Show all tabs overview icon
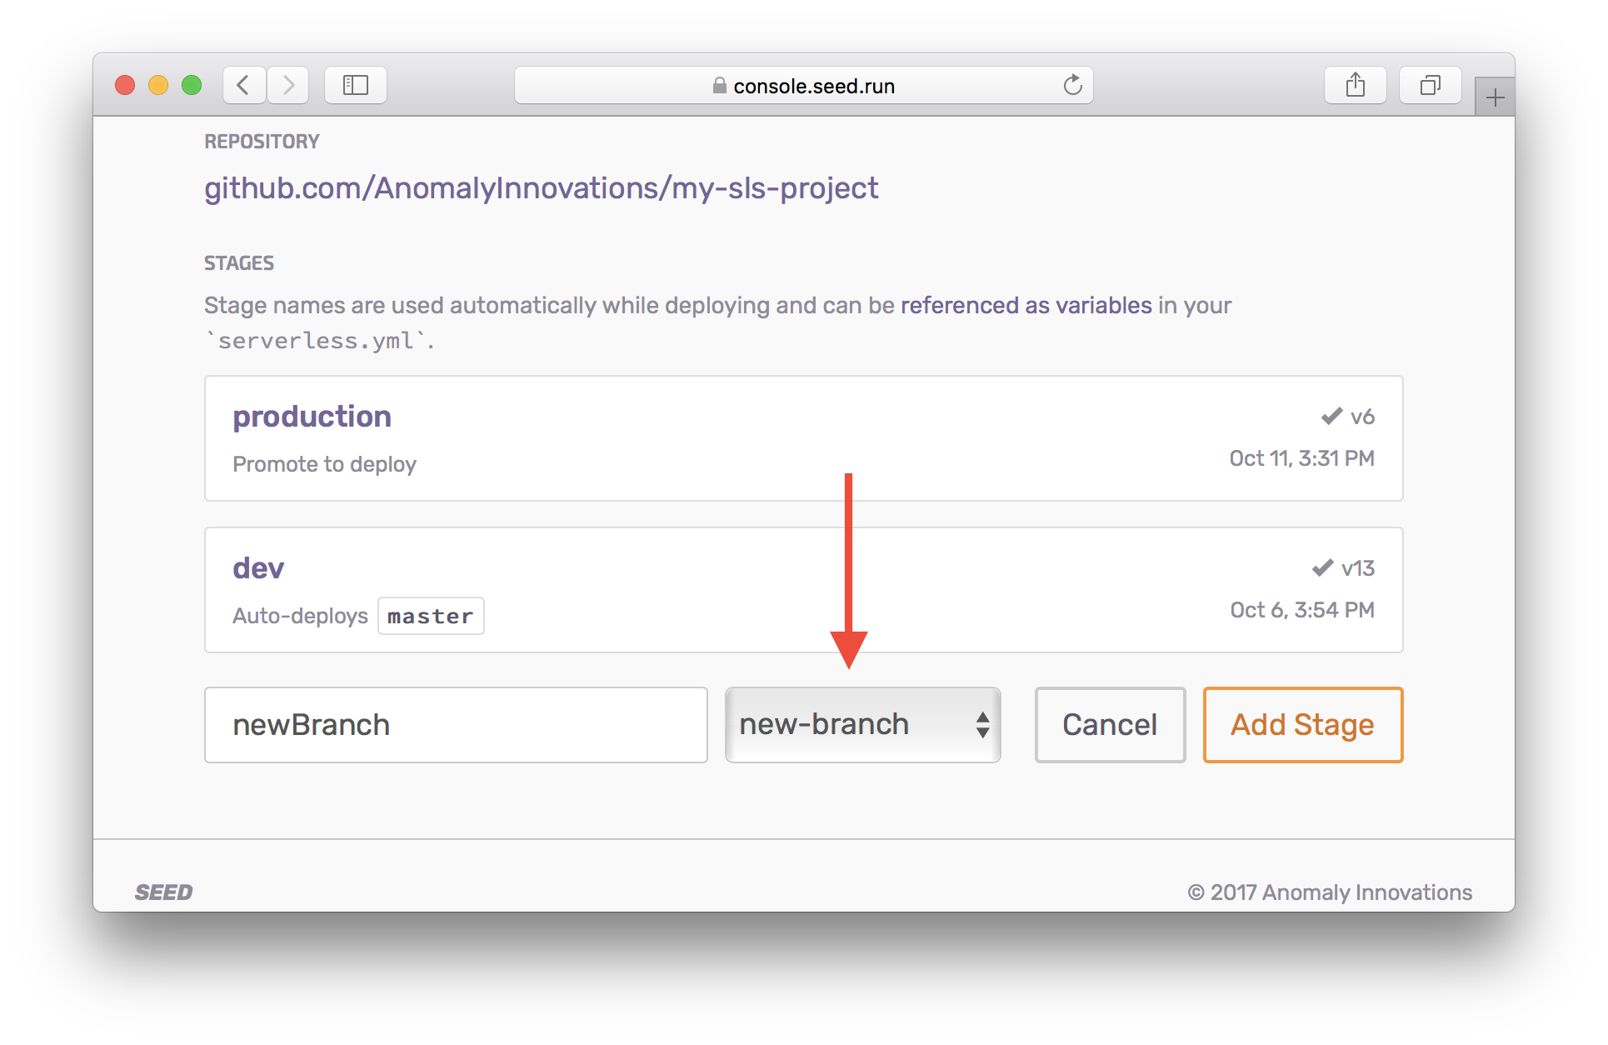 [1430, 85]
